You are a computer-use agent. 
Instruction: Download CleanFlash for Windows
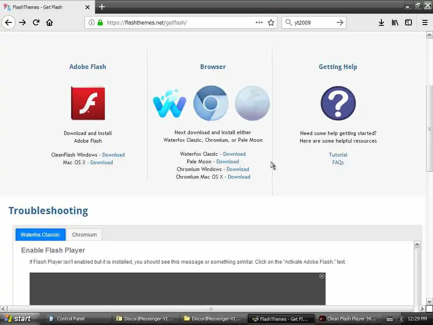[x=113, y=155]
